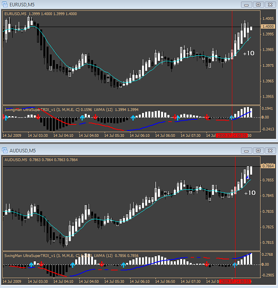The width and height of the screenshot is (278, 288).
Task: Minimize the EURUSD,M5 chart window
Action: pyautogui.click(x=246, y=5)
